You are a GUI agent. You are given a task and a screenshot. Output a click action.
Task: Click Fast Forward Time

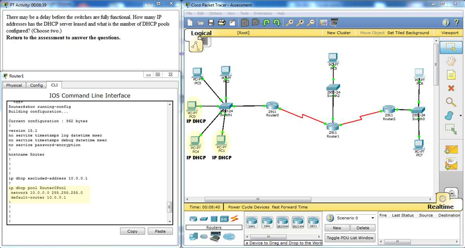(x=290, y=207)
